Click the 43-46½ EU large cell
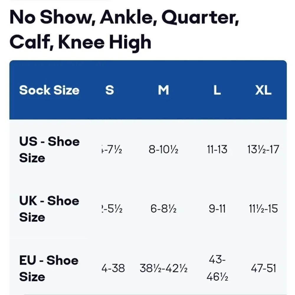The image size is (295, 295). coord(217,268)
